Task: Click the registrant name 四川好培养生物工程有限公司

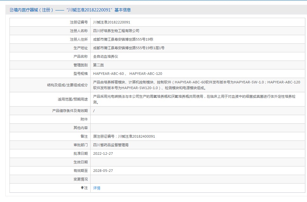Action: coord(116,31)
